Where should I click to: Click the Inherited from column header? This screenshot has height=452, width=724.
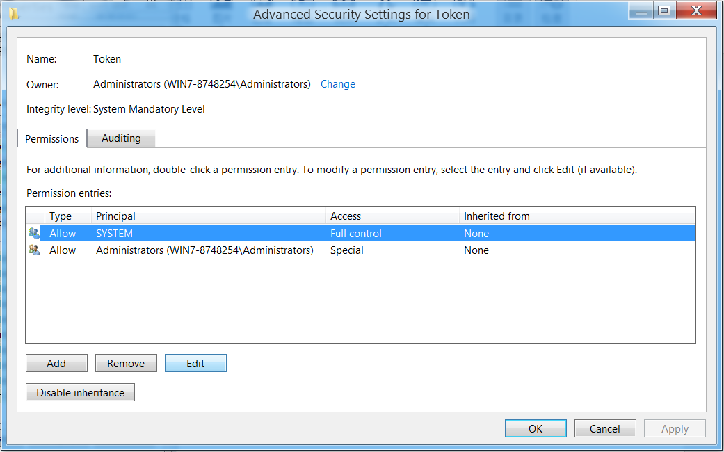[577, 216]
